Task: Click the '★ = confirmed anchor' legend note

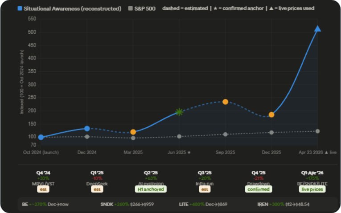Action: click(238, 8)
